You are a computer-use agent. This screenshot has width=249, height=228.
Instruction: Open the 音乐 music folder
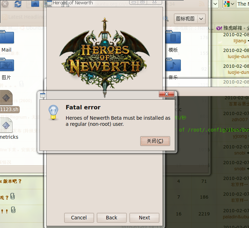pyautogui.click(x=173, y=65)
